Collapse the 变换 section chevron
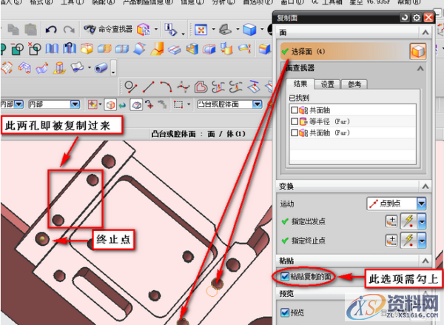 tap(425, 187)
